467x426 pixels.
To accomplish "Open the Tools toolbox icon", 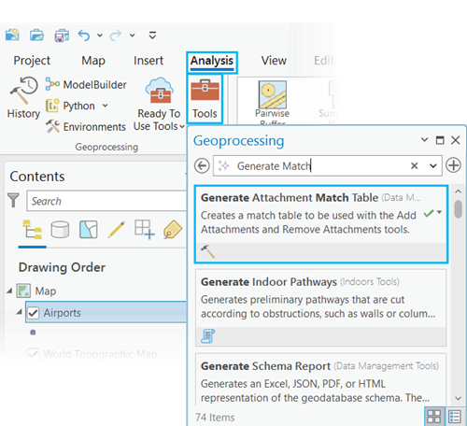I will click(205, 99).
